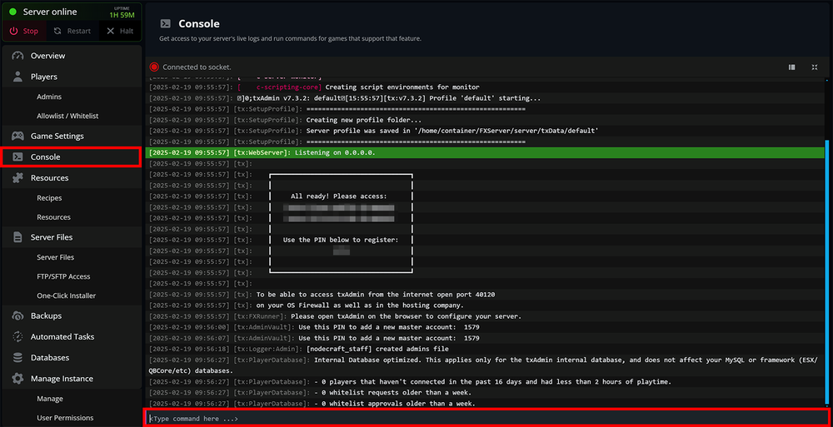Open Allowlist / Whitelist page

click(67, 116)
